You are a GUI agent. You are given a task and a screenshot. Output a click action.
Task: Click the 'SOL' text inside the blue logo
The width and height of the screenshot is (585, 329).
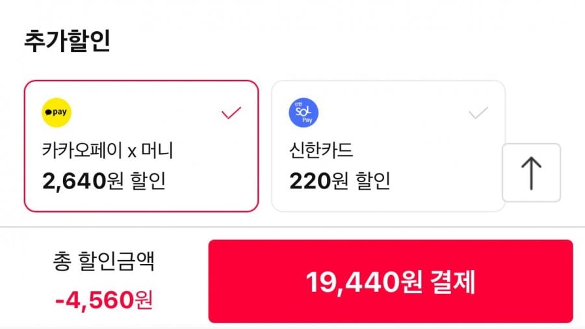[304, 111]
